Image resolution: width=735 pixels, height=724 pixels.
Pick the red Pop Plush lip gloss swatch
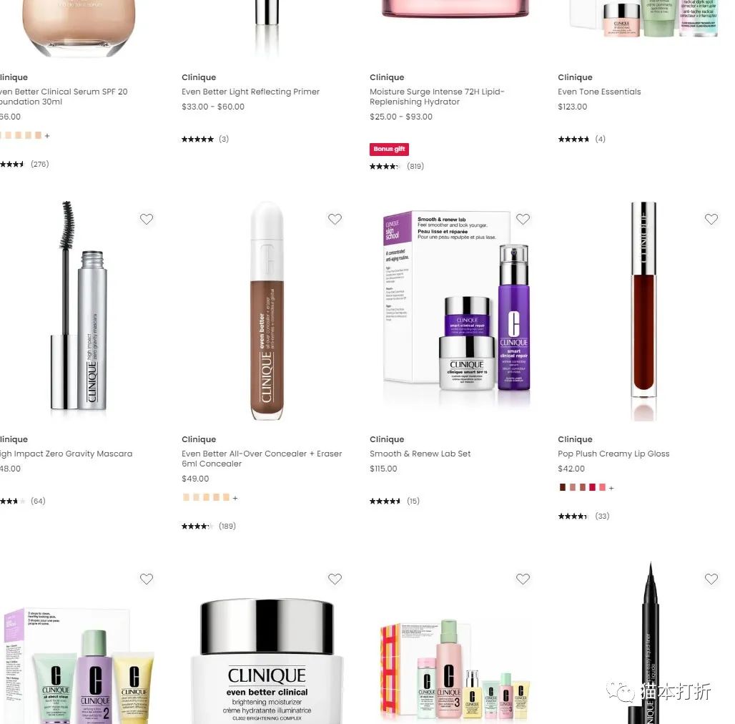click(592, 488)
